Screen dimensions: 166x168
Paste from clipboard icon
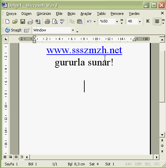(80, 21)
